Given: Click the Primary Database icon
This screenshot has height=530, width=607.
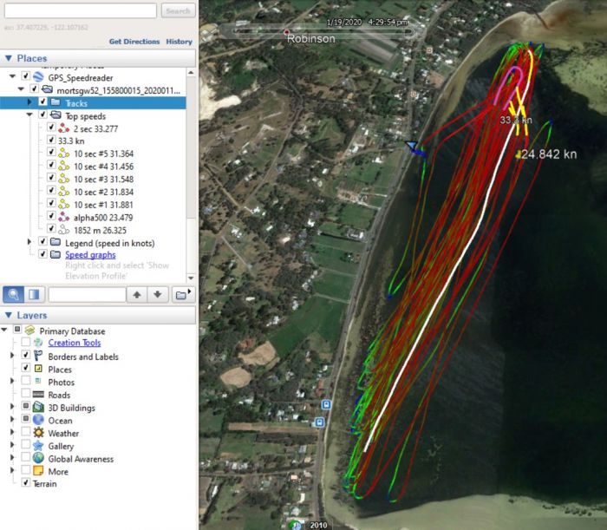Looking at the screenshot, I should point(30,330).
